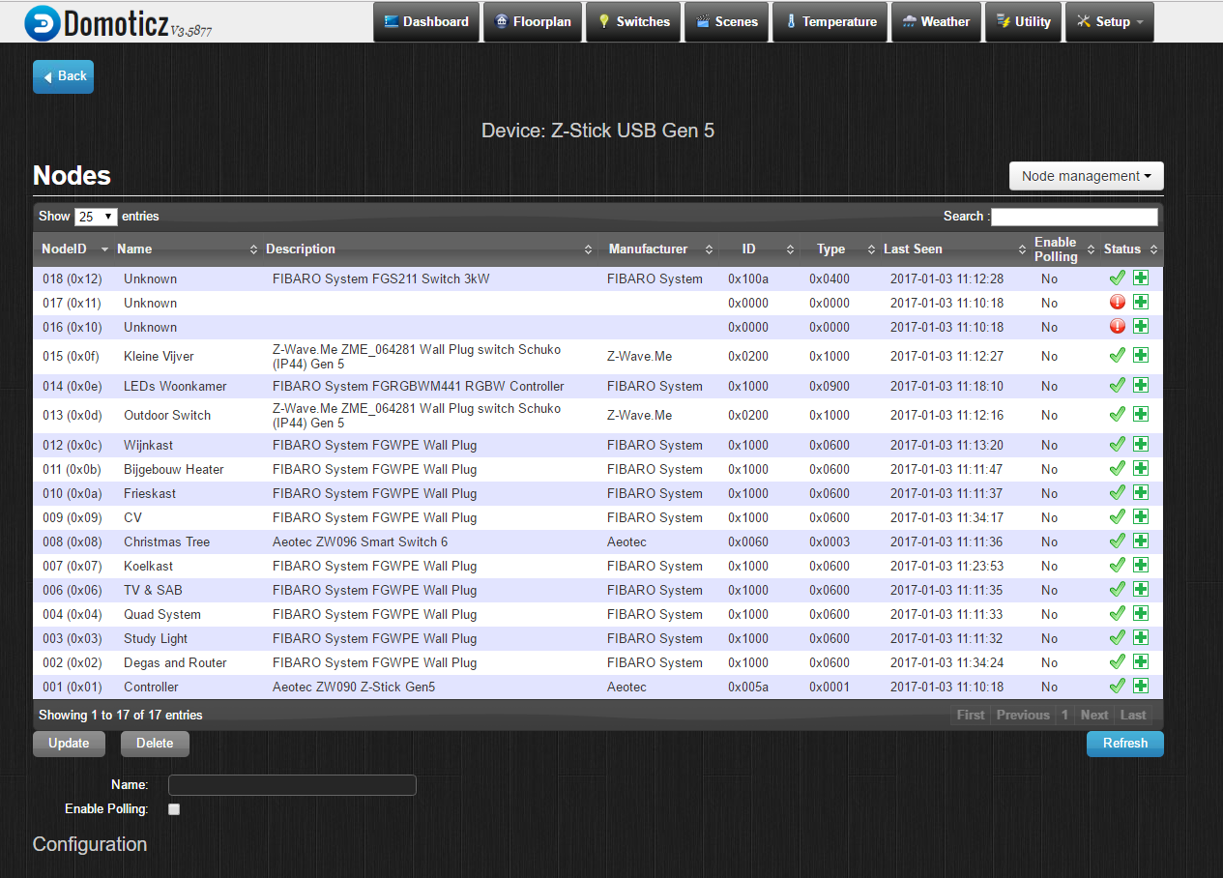Click the Previous pagination button
1223x878 pixels.
(1023, 715)
